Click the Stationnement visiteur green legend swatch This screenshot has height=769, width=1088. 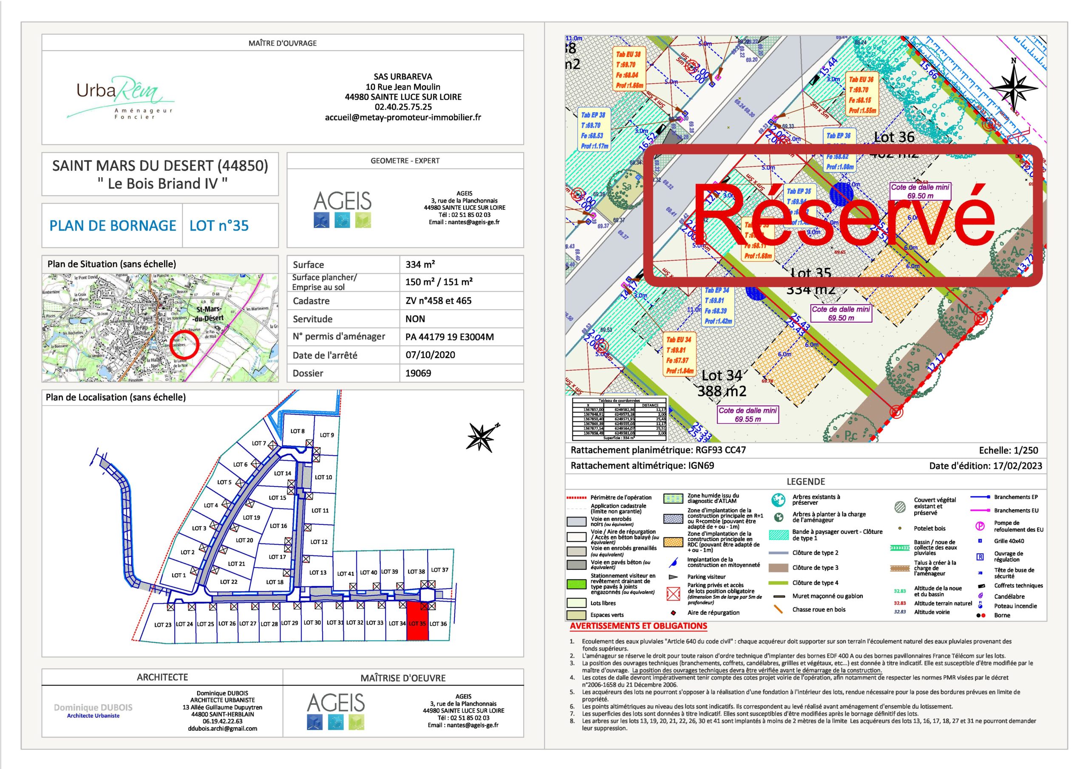point(576,584)
